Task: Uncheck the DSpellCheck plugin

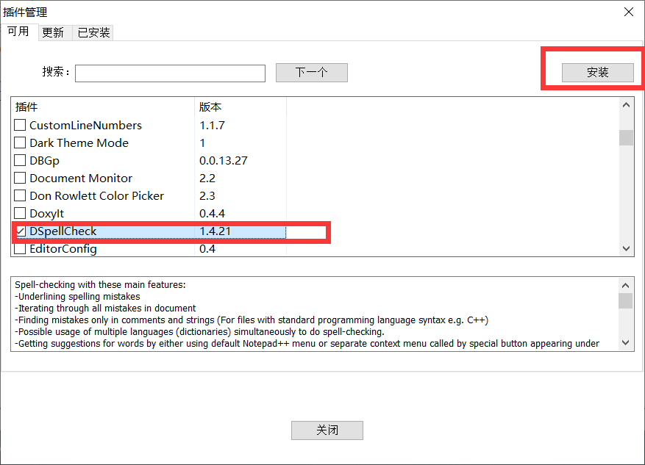Action: (19, 231)
